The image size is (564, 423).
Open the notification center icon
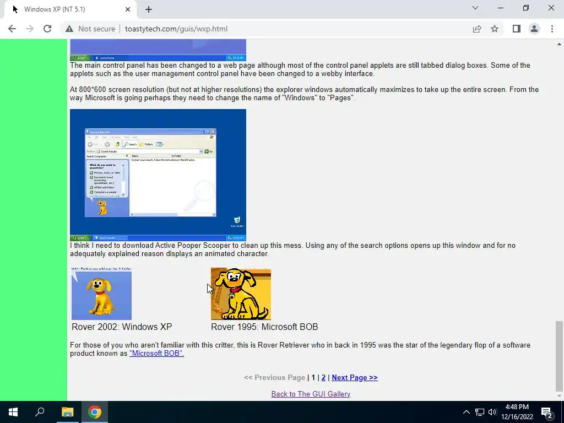(547, 413)
